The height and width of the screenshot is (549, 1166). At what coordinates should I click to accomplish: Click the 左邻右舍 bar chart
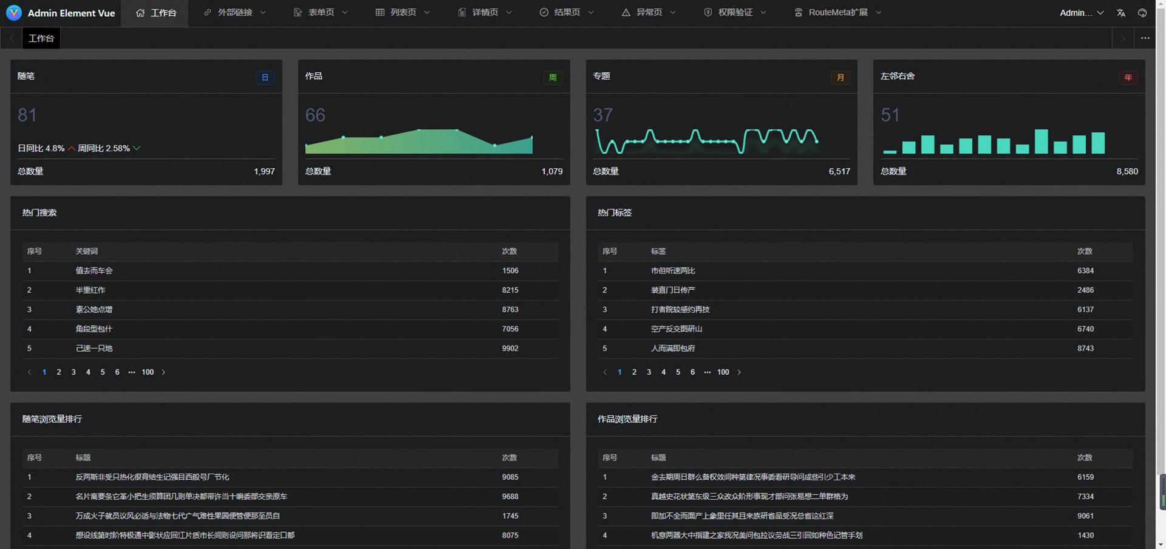pos(994,141)
